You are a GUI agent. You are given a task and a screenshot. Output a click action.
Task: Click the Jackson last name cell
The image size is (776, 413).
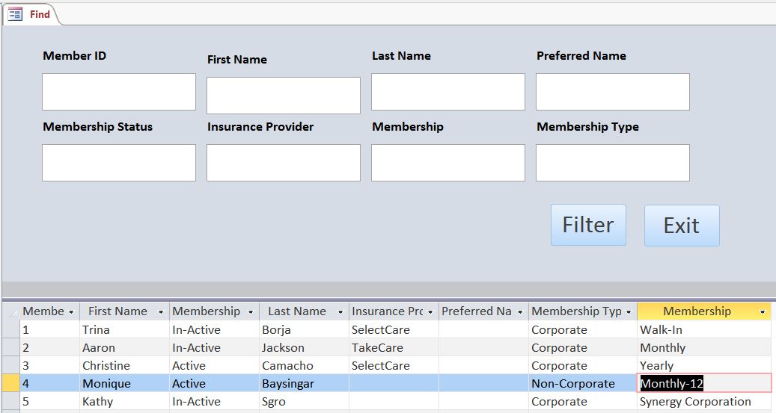tap(304, 348)
